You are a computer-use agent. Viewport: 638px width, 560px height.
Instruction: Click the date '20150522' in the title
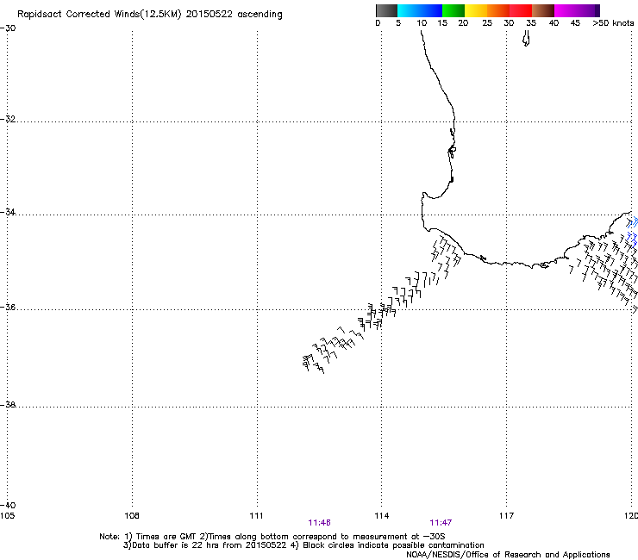pyautogui.click(x=210, y=15)
